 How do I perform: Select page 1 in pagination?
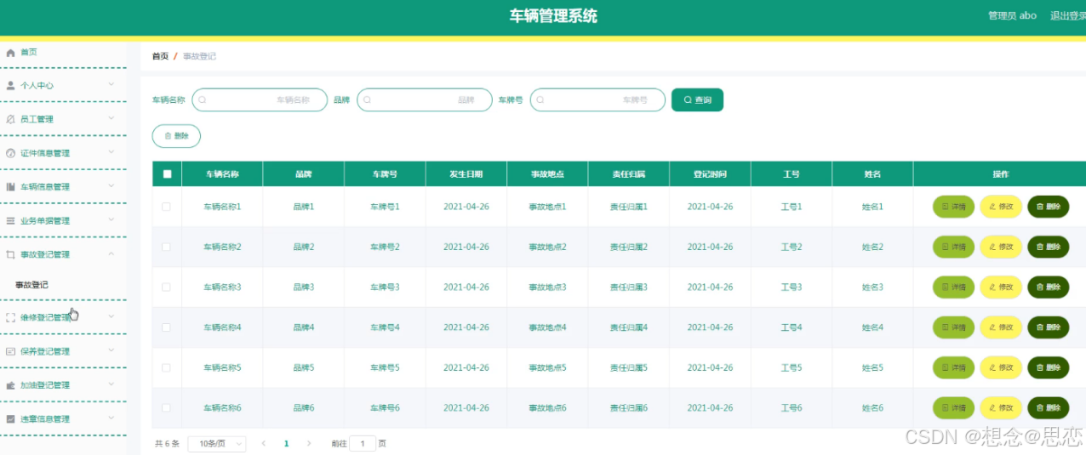pos(286,444)
